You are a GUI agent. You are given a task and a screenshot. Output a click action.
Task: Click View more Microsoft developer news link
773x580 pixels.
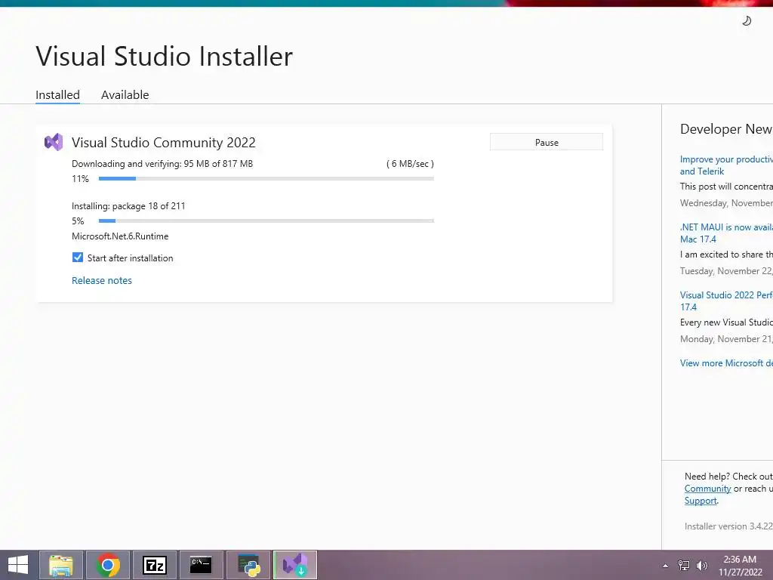pos(726,363)
